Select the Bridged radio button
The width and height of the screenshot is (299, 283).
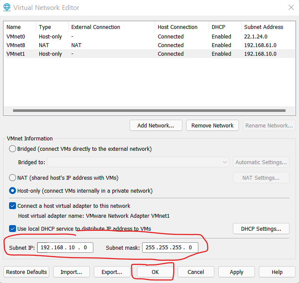coord(13,149)
